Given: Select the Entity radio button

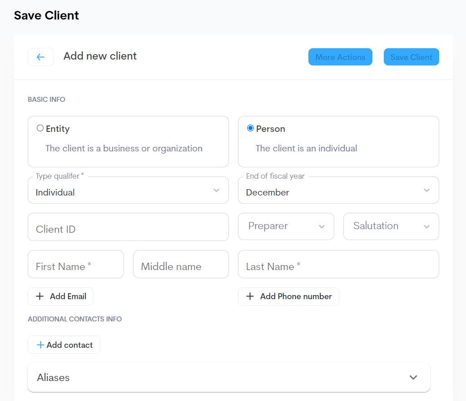Looking at the screenshot, I should click(40, 128).
